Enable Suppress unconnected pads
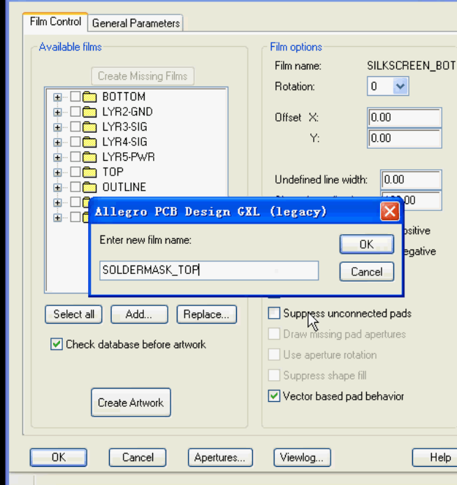457x485 pixels. (274, 313)
